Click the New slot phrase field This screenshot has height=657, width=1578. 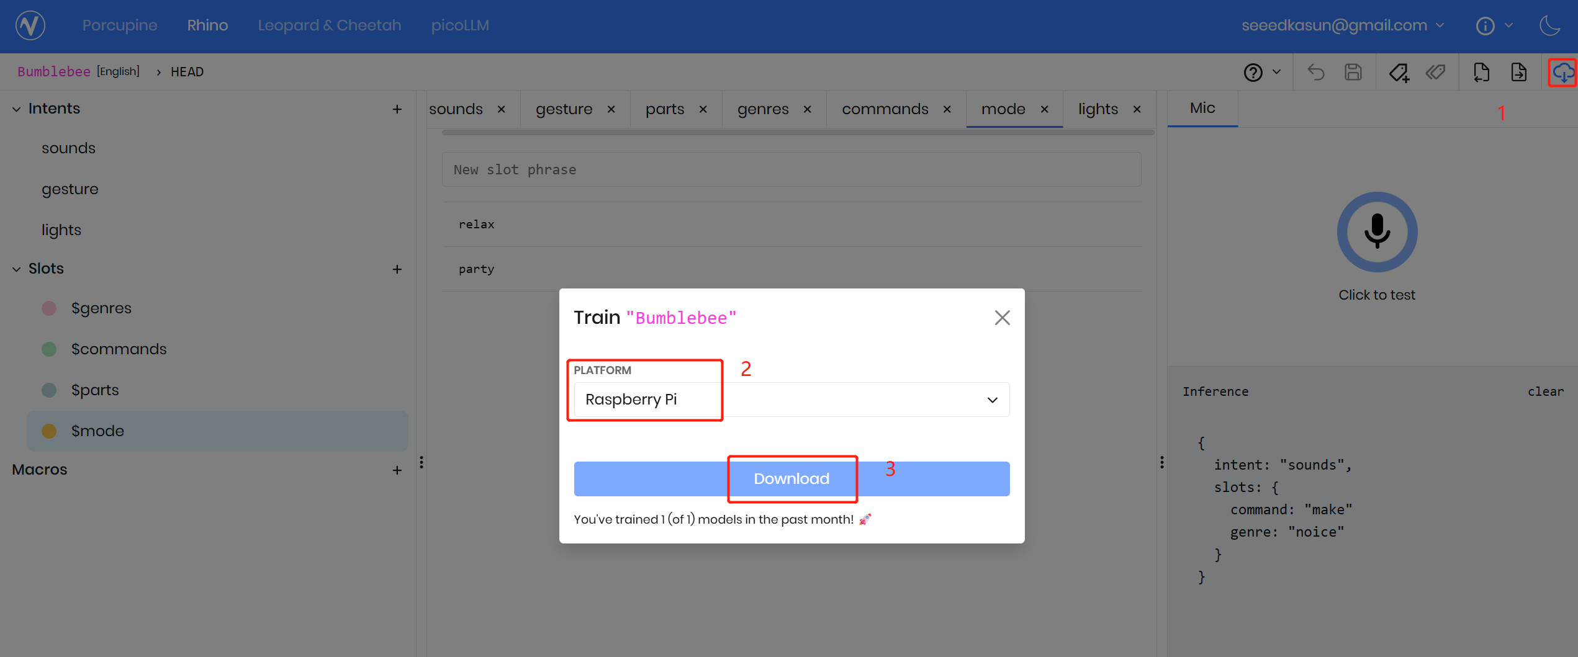click(x=791, y=170)
